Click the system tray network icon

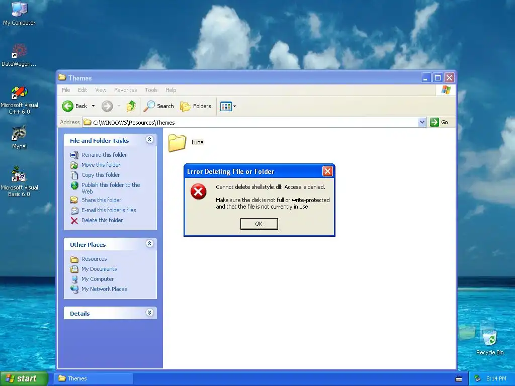point(478,379)
